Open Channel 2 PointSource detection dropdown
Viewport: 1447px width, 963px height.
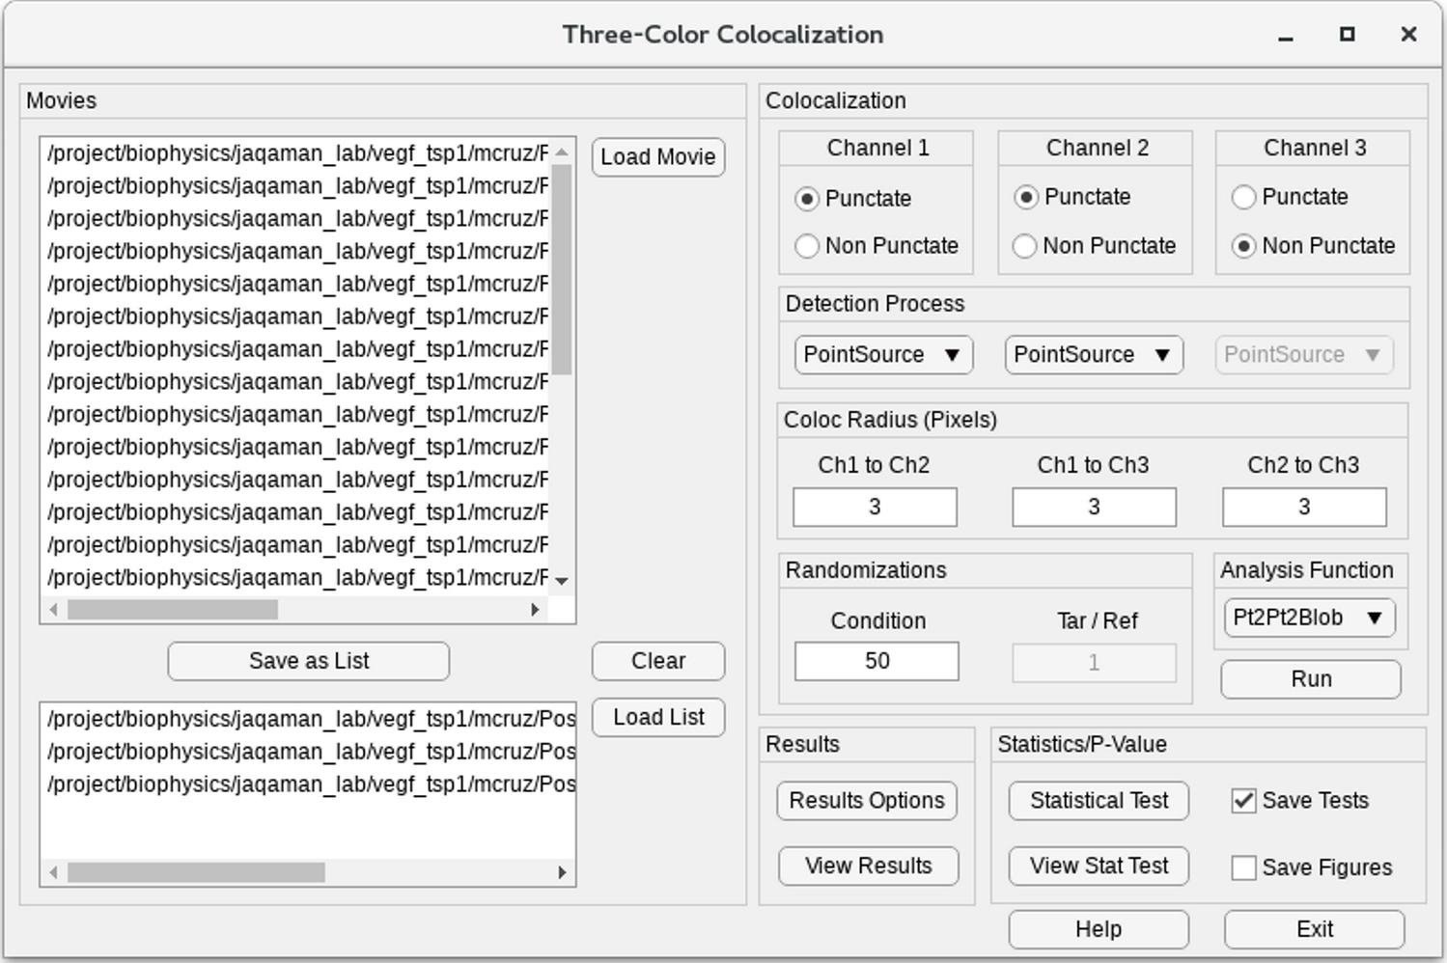pos(1093,355)
